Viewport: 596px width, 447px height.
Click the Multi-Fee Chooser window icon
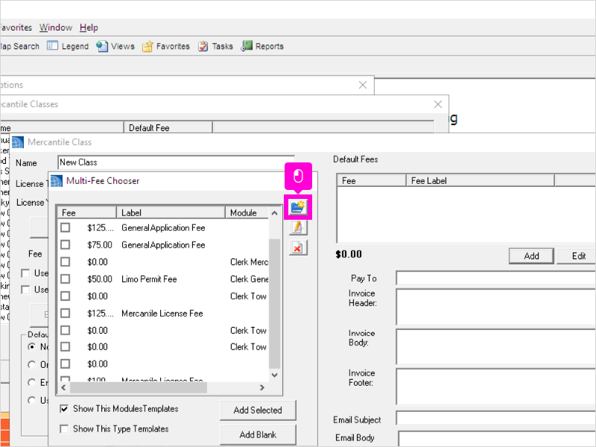pos(57,181)
